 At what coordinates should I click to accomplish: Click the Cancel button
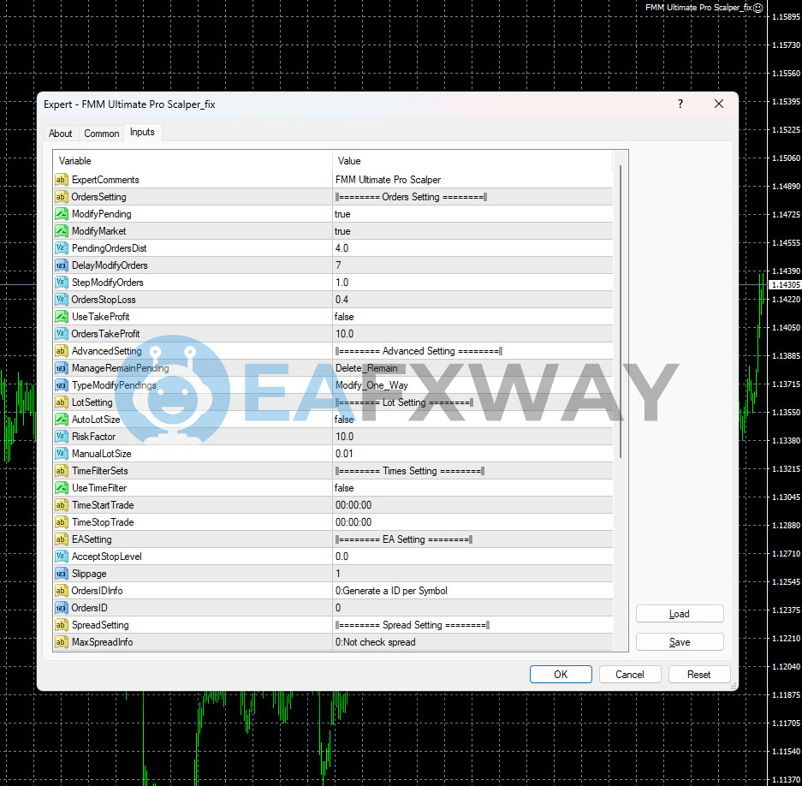(630, 675)
